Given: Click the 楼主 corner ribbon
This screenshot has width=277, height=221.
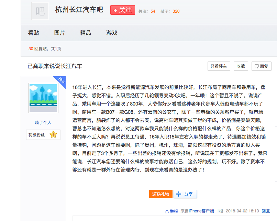Looking at the screenshot, I should 61,81.
